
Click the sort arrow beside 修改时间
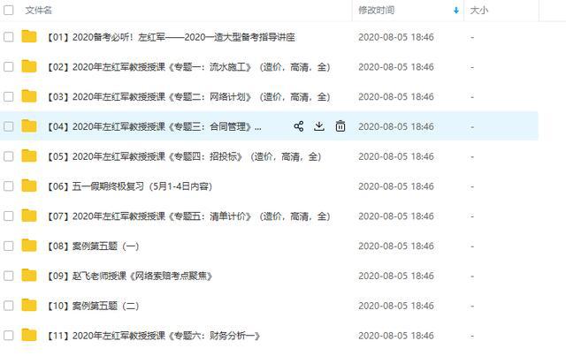(x=456, y=11)
